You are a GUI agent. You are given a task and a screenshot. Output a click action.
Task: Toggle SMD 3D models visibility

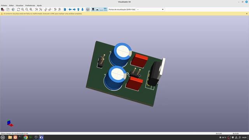pyautogui.click(x=97, y=9)
